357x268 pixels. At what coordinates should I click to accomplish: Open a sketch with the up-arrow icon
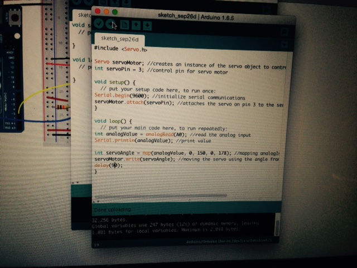coord(136,25)
